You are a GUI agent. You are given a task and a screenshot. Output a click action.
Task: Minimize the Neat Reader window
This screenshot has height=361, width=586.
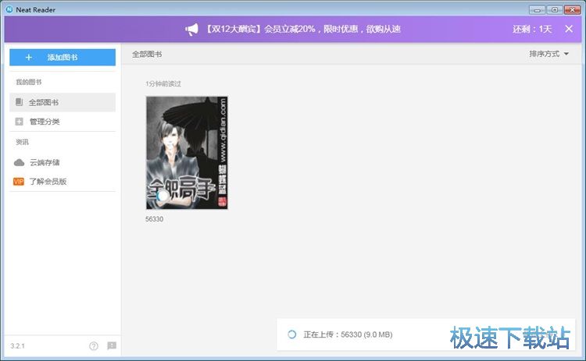(537, 10)
